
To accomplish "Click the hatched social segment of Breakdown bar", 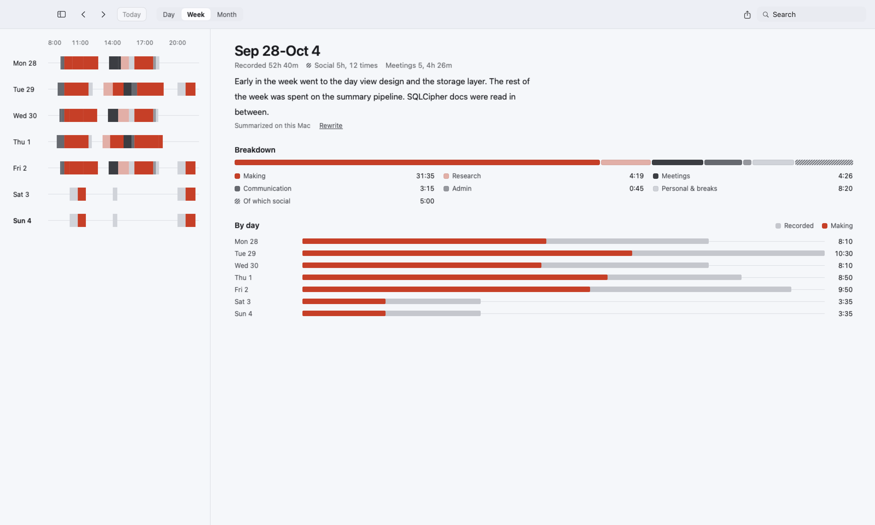I will [824, 162].
